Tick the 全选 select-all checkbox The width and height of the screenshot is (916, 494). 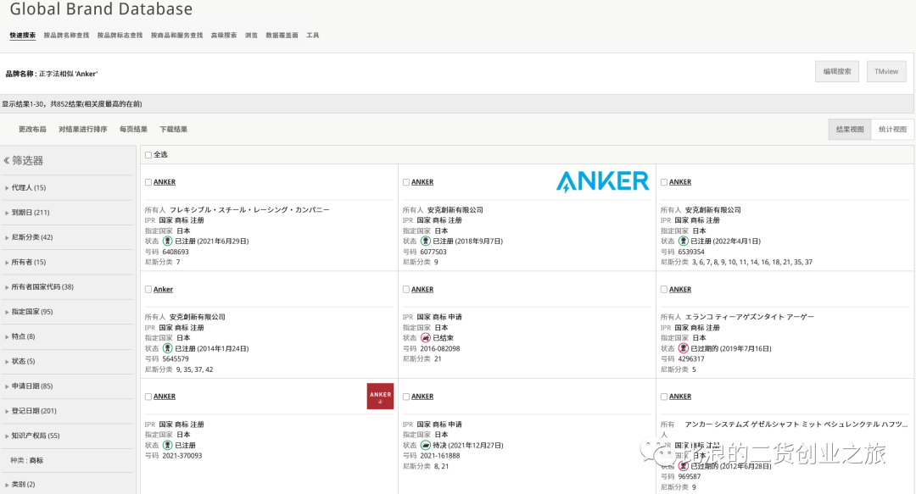coord(148,155)
